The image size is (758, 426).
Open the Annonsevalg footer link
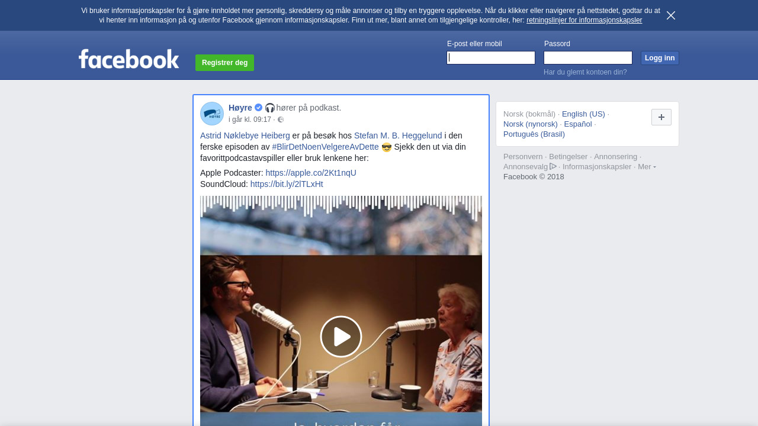(x=530, y=166)
